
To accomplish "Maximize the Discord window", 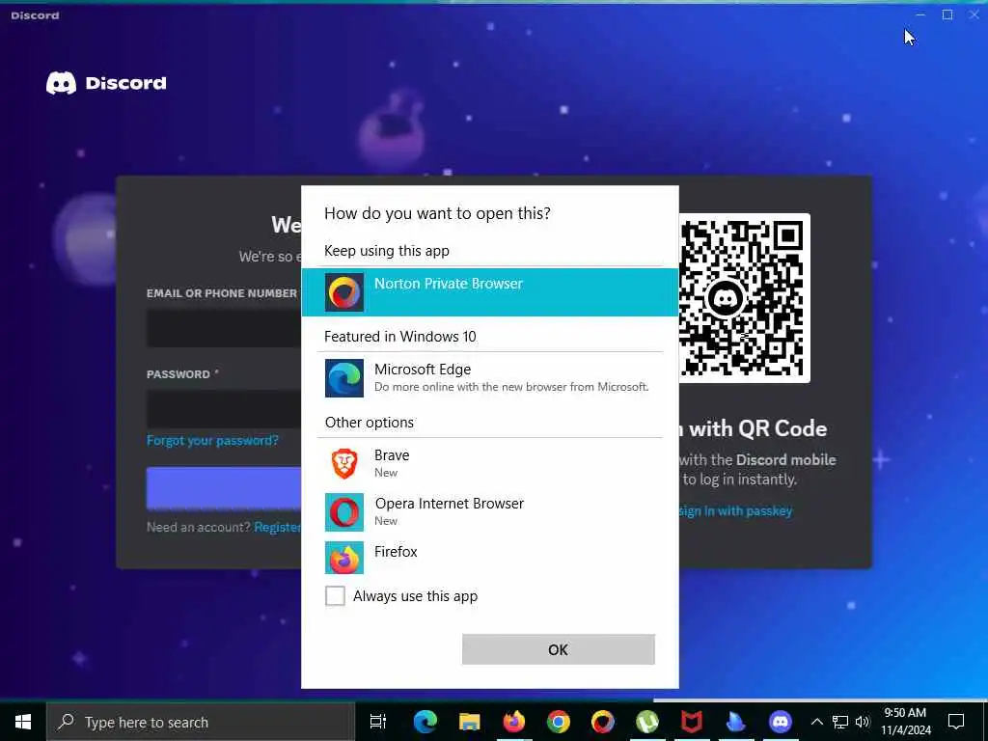I will [x=947, y=14].
